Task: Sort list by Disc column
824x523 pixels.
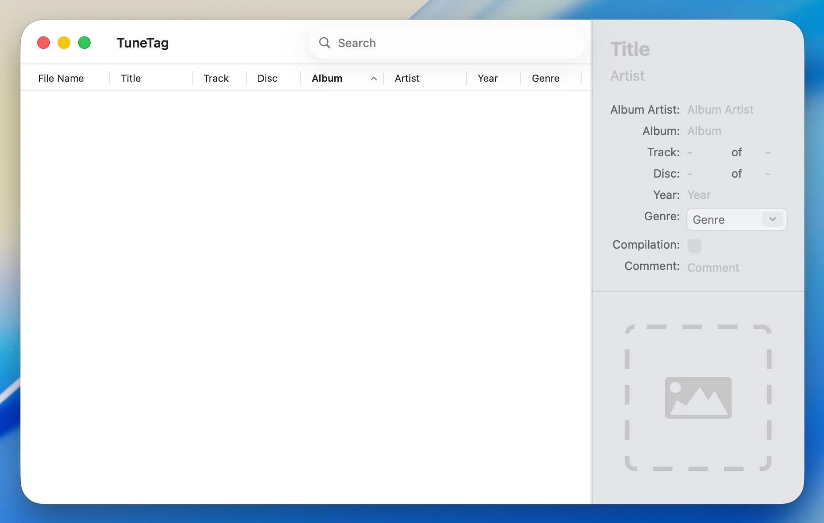Action: pyautogui.click(x=267, y=79)
